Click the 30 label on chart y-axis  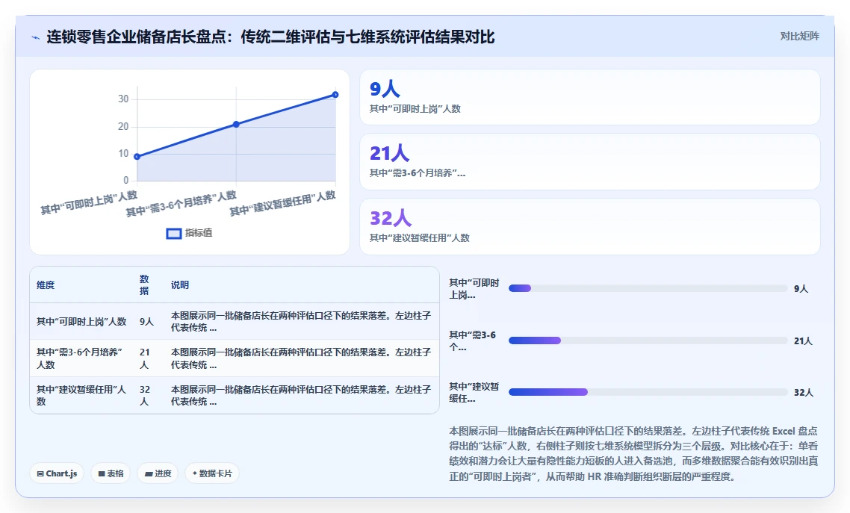[123, 99]
